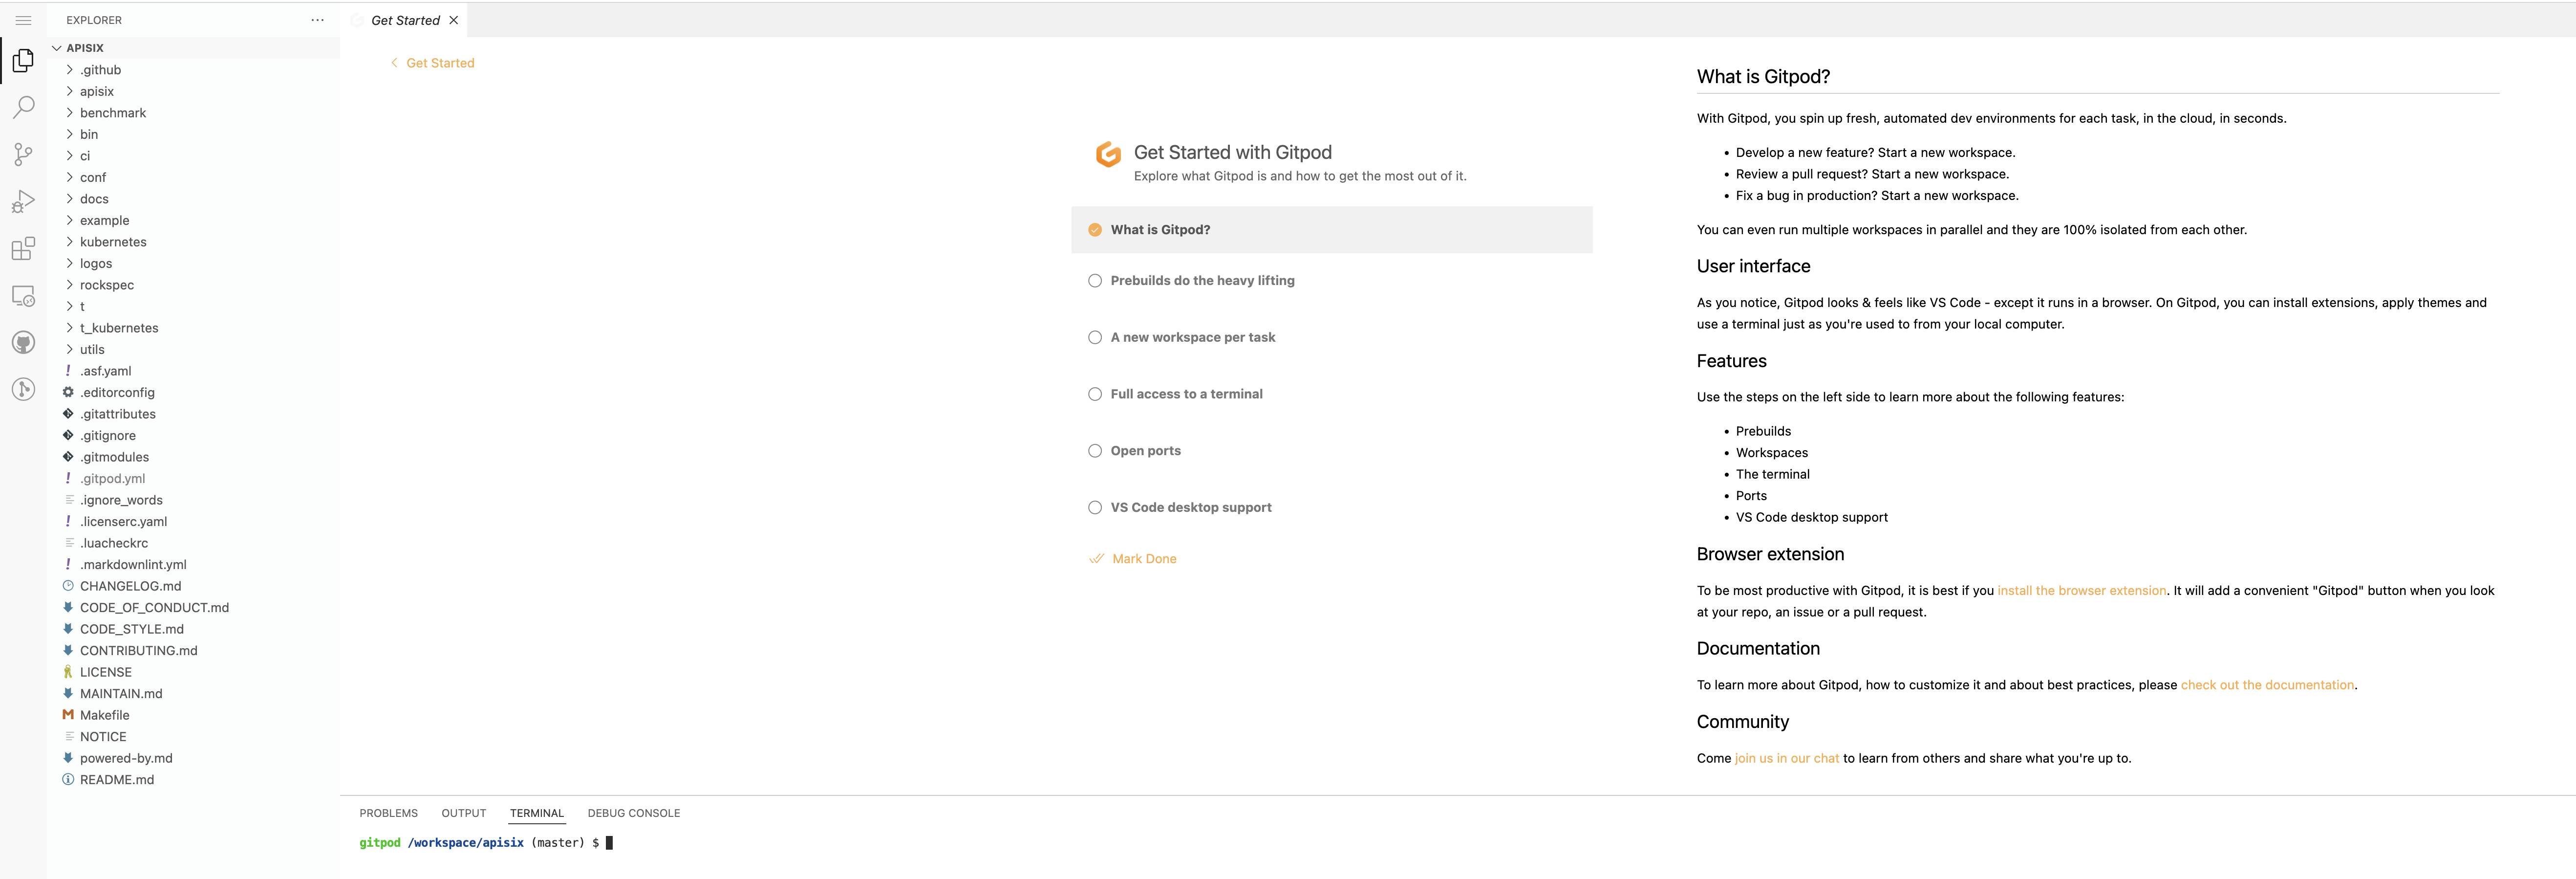The width and height of the screenshot is (2576, 879).
Task: Select the TERMINAL panel tab
Action: [x=537, y=813]
